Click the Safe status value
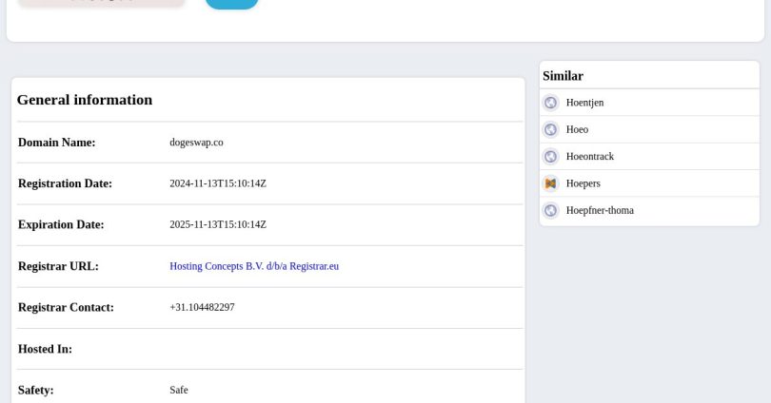771x403 pixels. pos(179,390)
